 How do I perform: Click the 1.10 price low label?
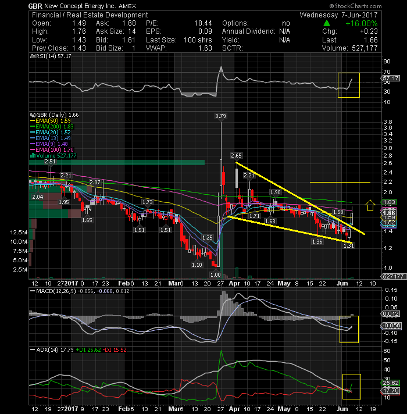point(197,265)
